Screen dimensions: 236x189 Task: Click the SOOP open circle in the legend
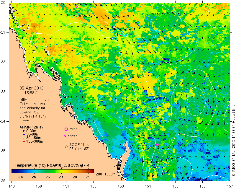(66, 147)
